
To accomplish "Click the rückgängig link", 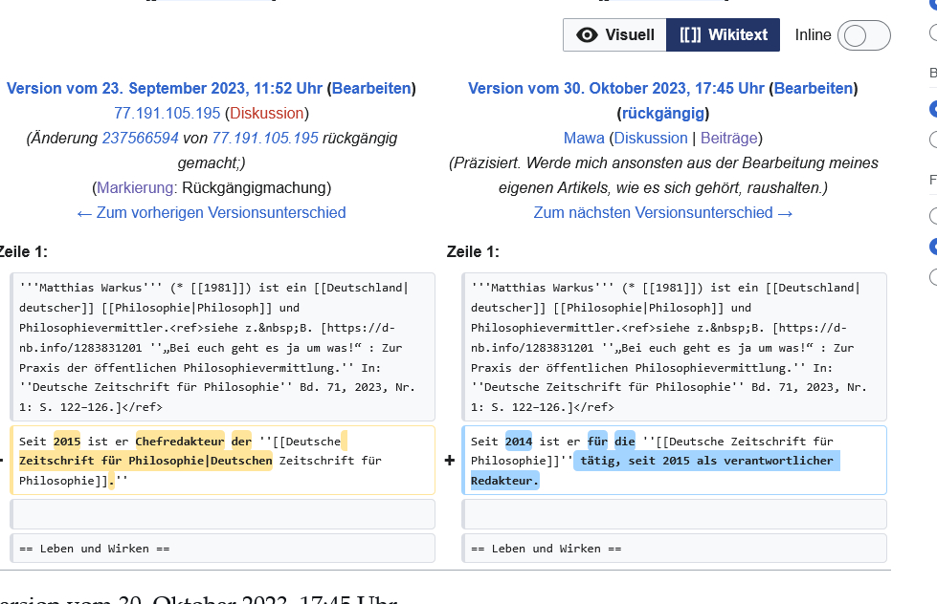I will click(x=662, y=113).
